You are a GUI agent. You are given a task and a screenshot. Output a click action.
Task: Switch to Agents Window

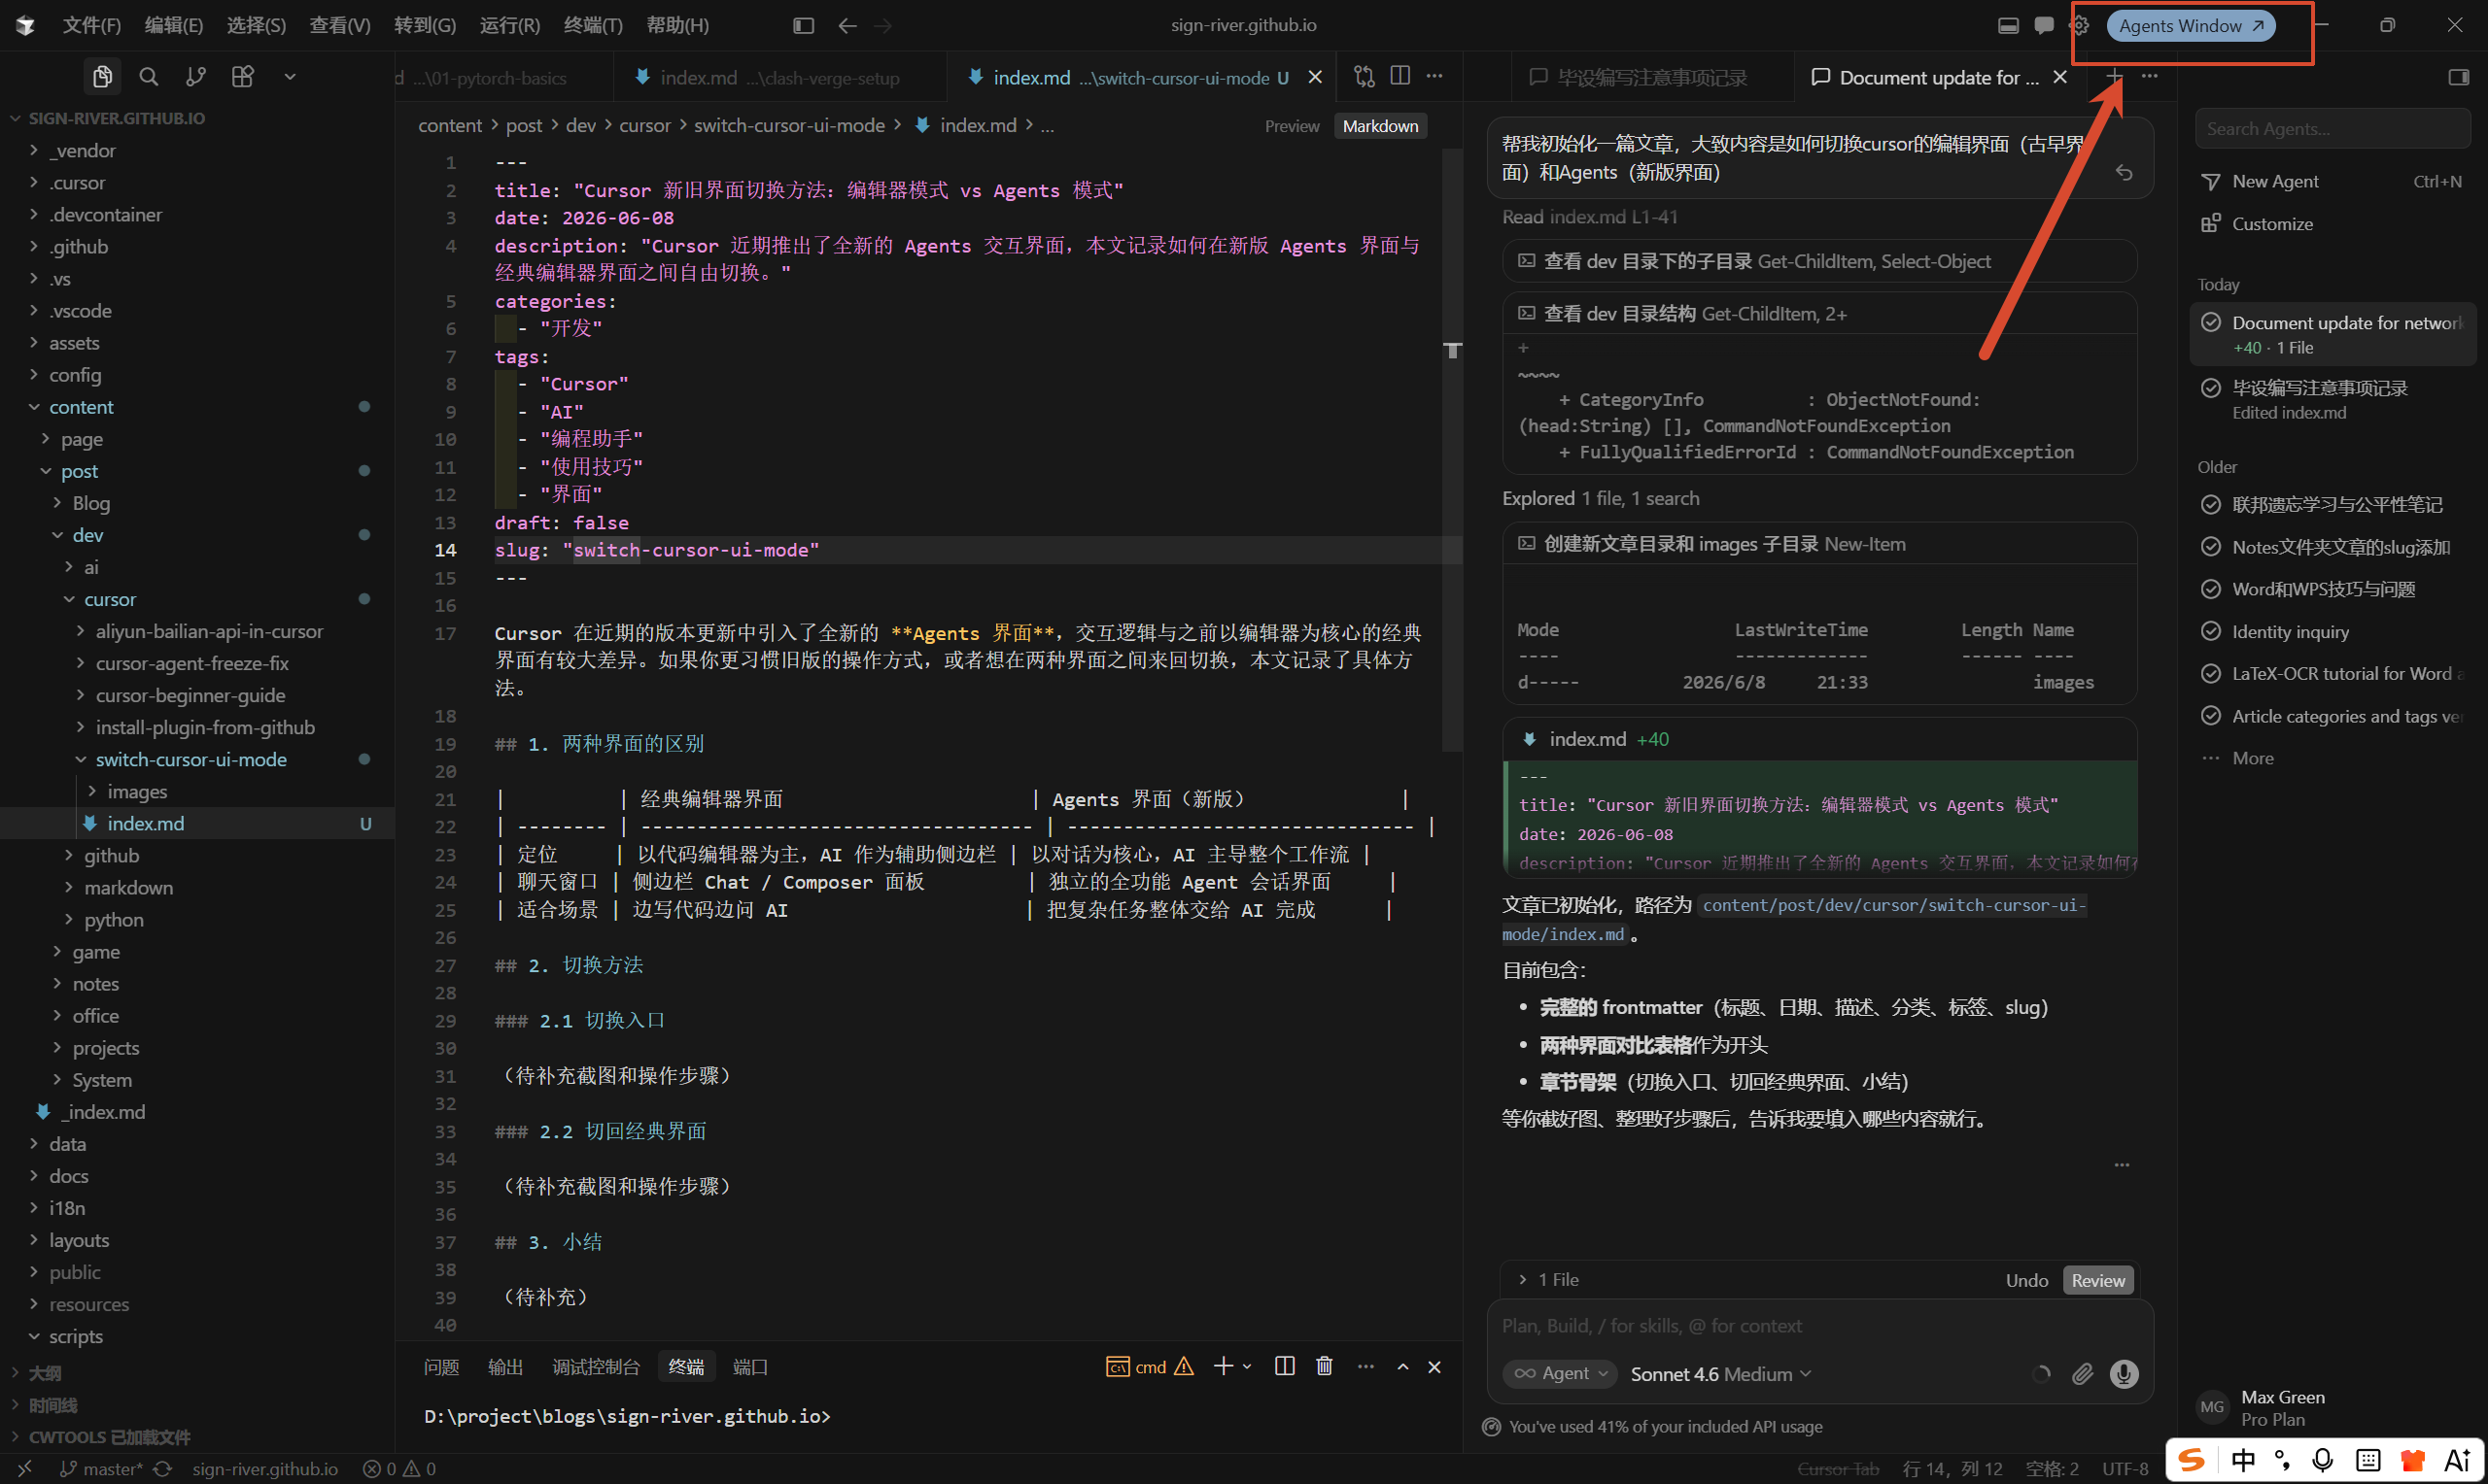click(2191, 26)
